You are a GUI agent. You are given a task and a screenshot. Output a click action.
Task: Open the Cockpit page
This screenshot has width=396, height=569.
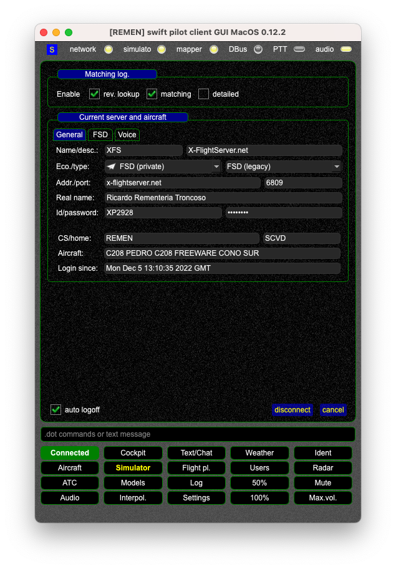point(133,453)
